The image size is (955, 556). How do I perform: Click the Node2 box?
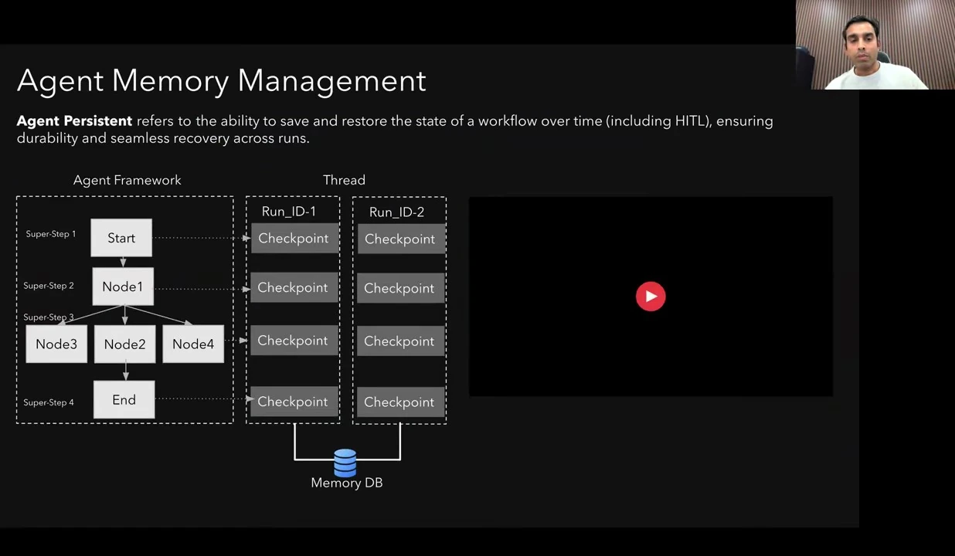click(x=124, y=344)
